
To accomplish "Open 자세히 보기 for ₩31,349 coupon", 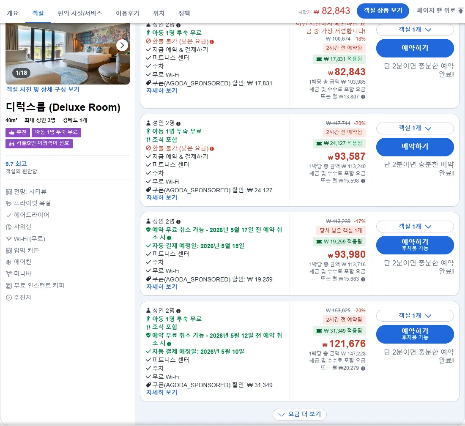I will pyautogui.click(x=161, y=392).
